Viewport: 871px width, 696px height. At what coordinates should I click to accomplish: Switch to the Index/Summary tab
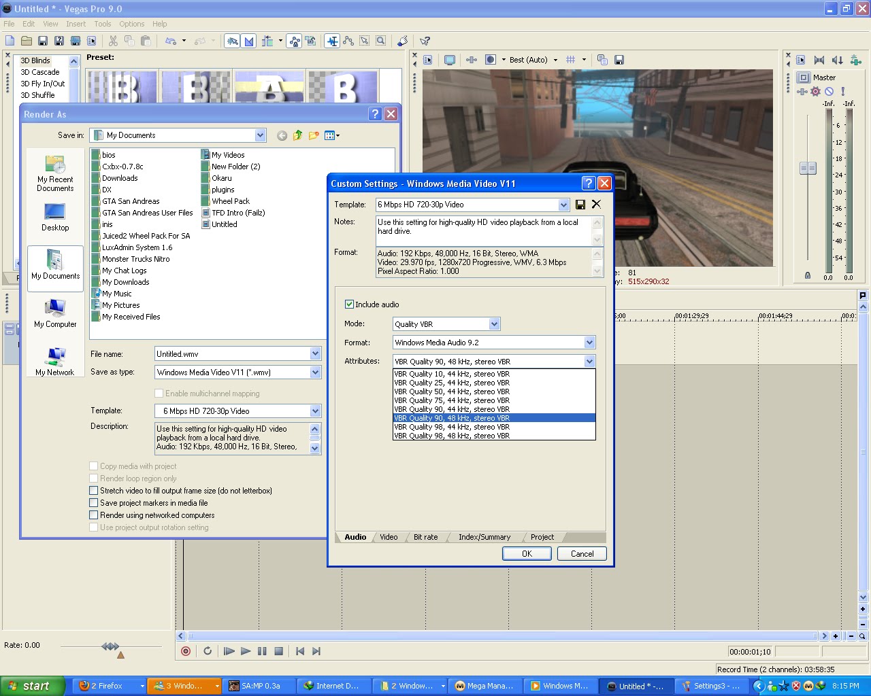(x=484, y=537)
